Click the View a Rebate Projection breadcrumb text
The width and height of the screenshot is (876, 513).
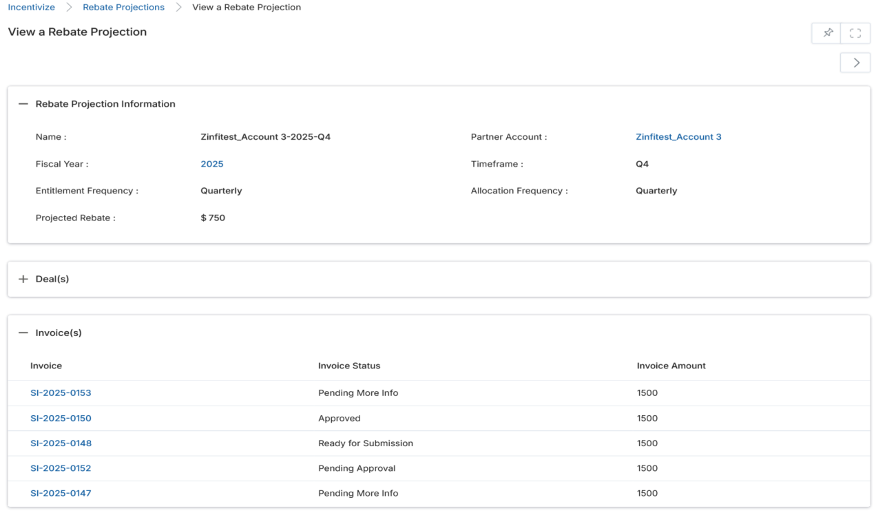pos(247,7)
